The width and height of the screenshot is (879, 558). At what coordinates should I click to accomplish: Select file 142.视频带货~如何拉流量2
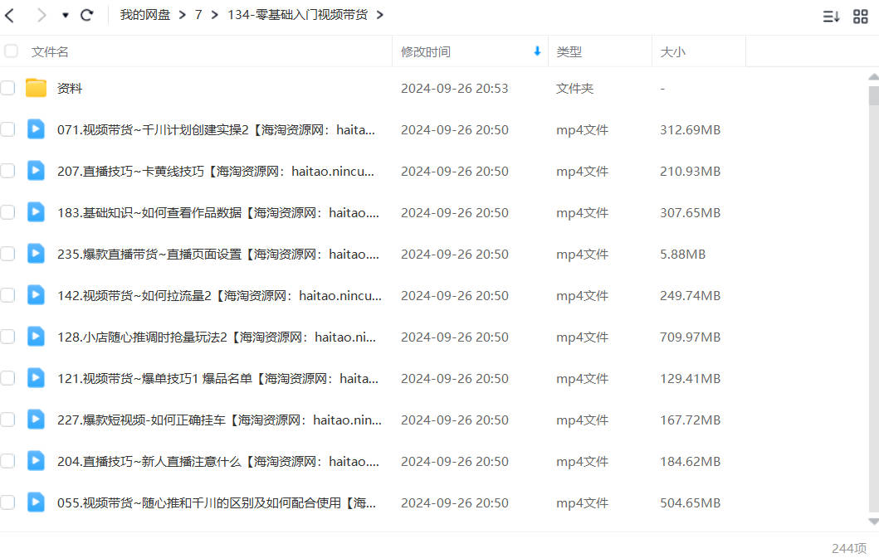(x=219, y=296)
